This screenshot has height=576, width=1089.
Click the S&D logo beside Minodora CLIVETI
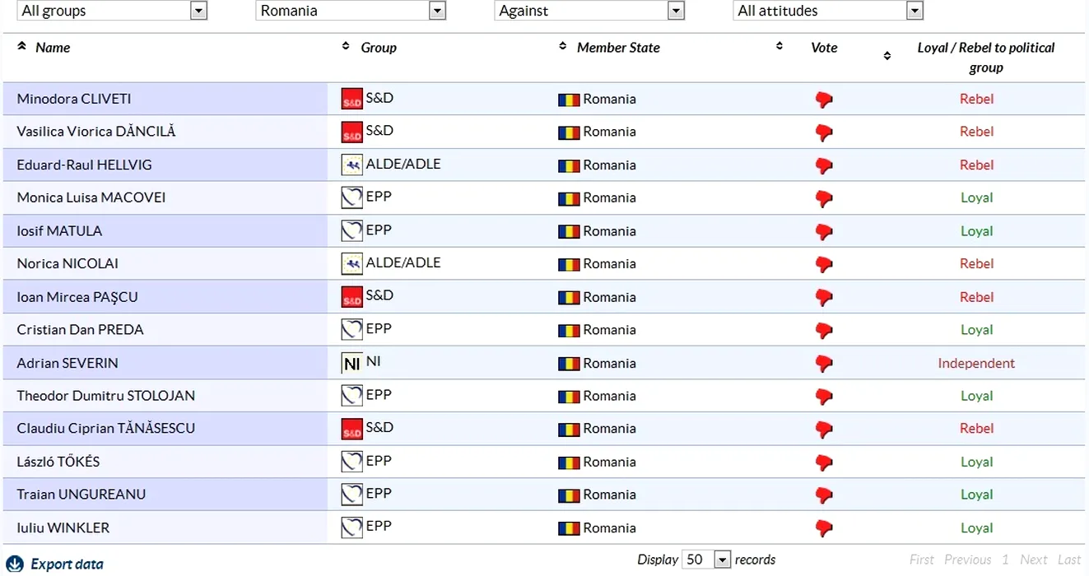click(x=351, y=99)
